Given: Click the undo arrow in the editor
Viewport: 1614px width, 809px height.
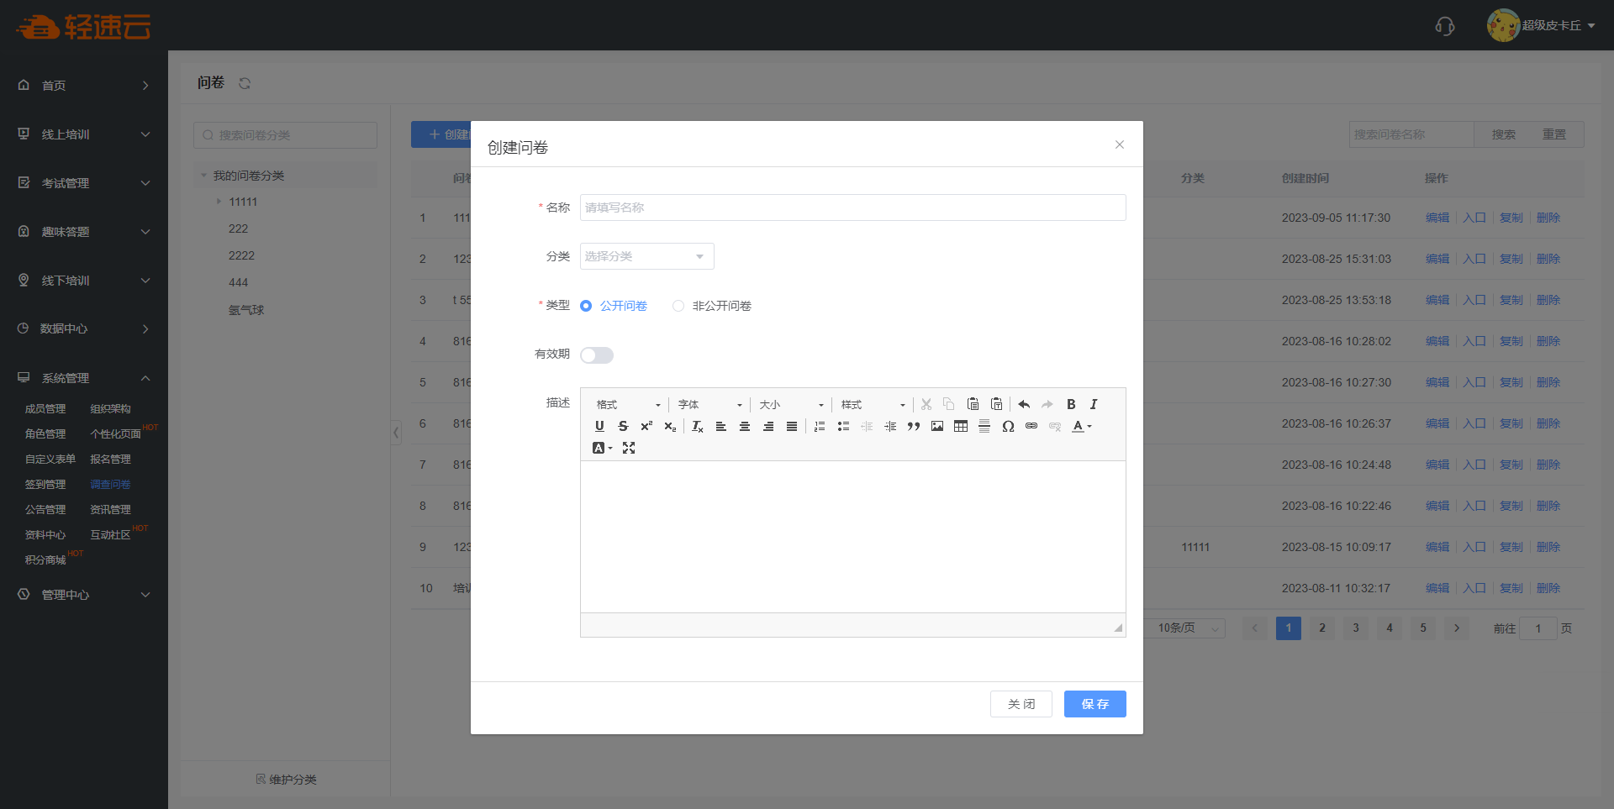Looking at the screenshot, I should click(x=1024, y=404).
